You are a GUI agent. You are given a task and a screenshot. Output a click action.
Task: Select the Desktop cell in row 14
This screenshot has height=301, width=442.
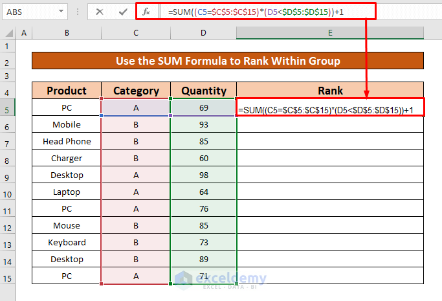tap(67, 259)
